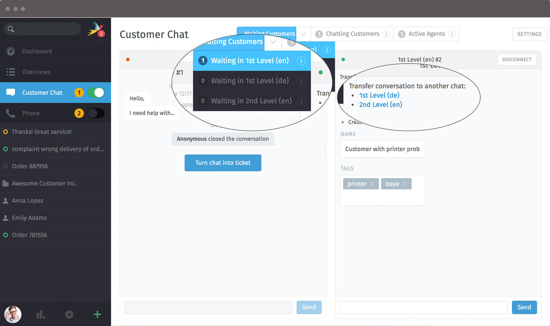
Task: Expand the Waiting Customers dropdown chevron
Action: [303, 34]
